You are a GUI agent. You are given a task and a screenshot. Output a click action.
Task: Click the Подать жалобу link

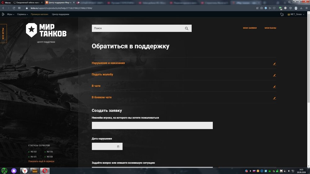tap(102, 74)
